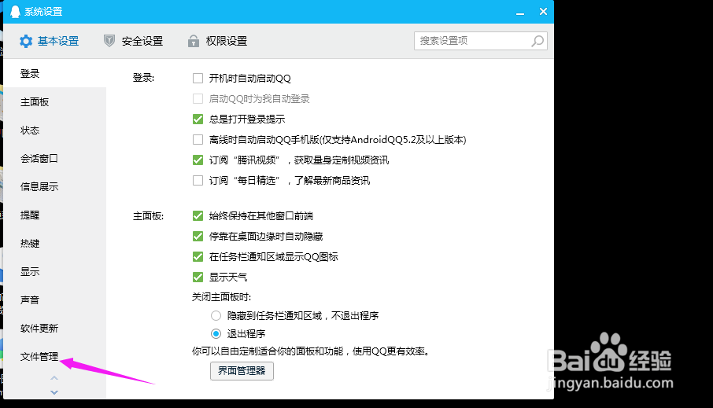
Task: Uncheck 显示天气 option
Action: pos(198,278)
